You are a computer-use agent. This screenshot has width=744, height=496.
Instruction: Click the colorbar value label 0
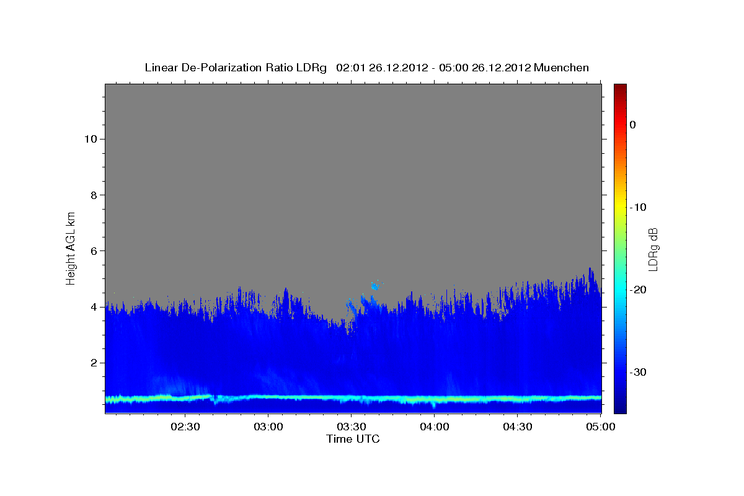pyautogui.click(x=633, y=125)
